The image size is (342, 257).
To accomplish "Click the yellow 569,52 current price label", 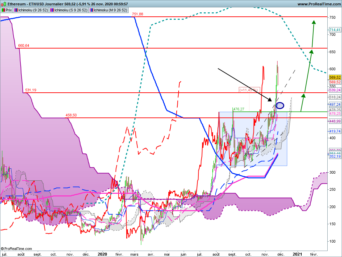I will (x=335, y=77).
